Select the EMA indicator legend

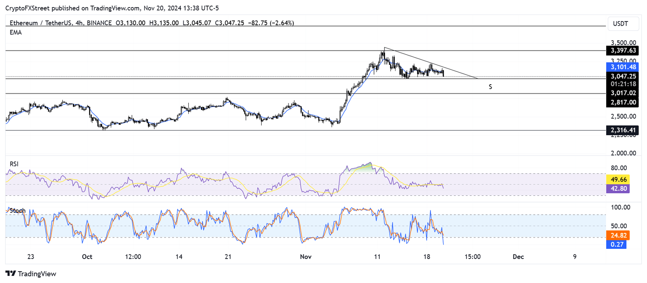16,32
